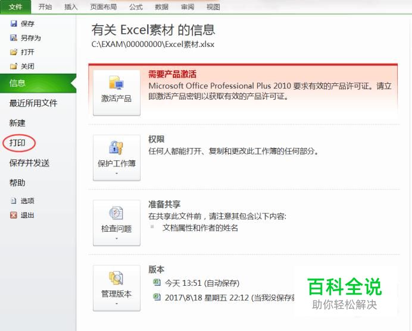Screen dimensions: 412x331
Task: Expand the 管理版本 dropdown arrow
Action: [117, 304]
